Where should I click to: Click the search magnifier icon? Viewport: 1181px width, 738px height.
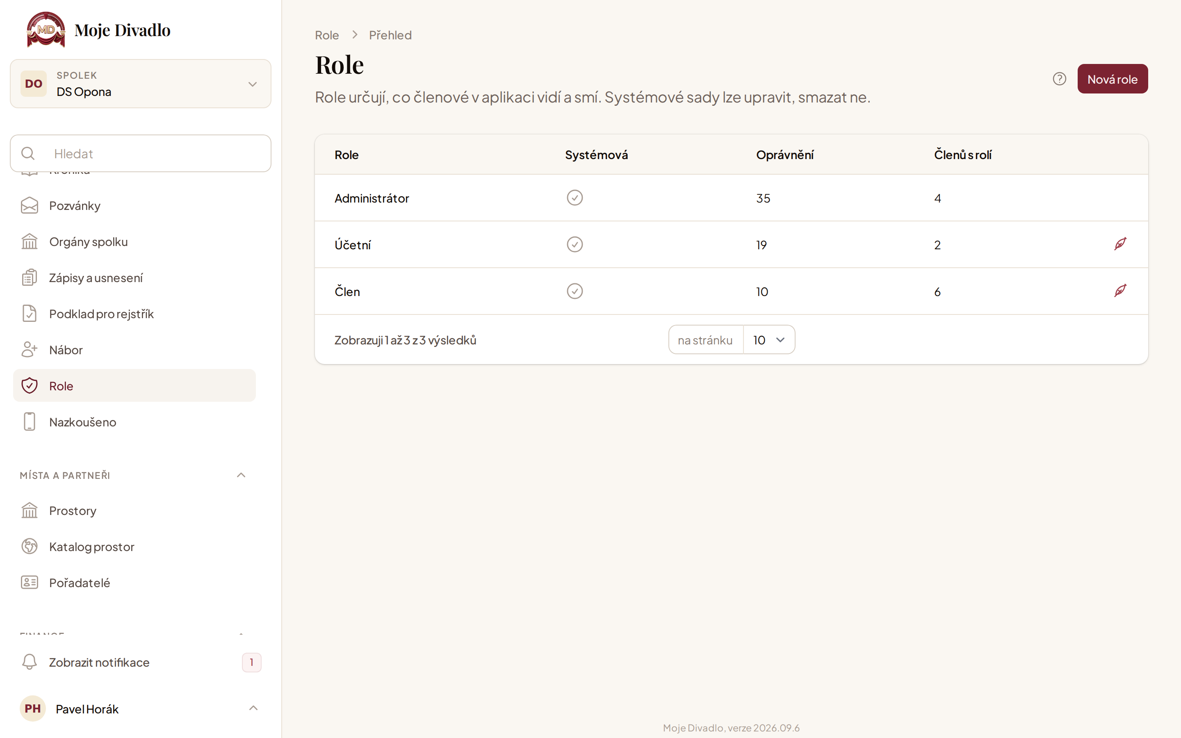28,153
